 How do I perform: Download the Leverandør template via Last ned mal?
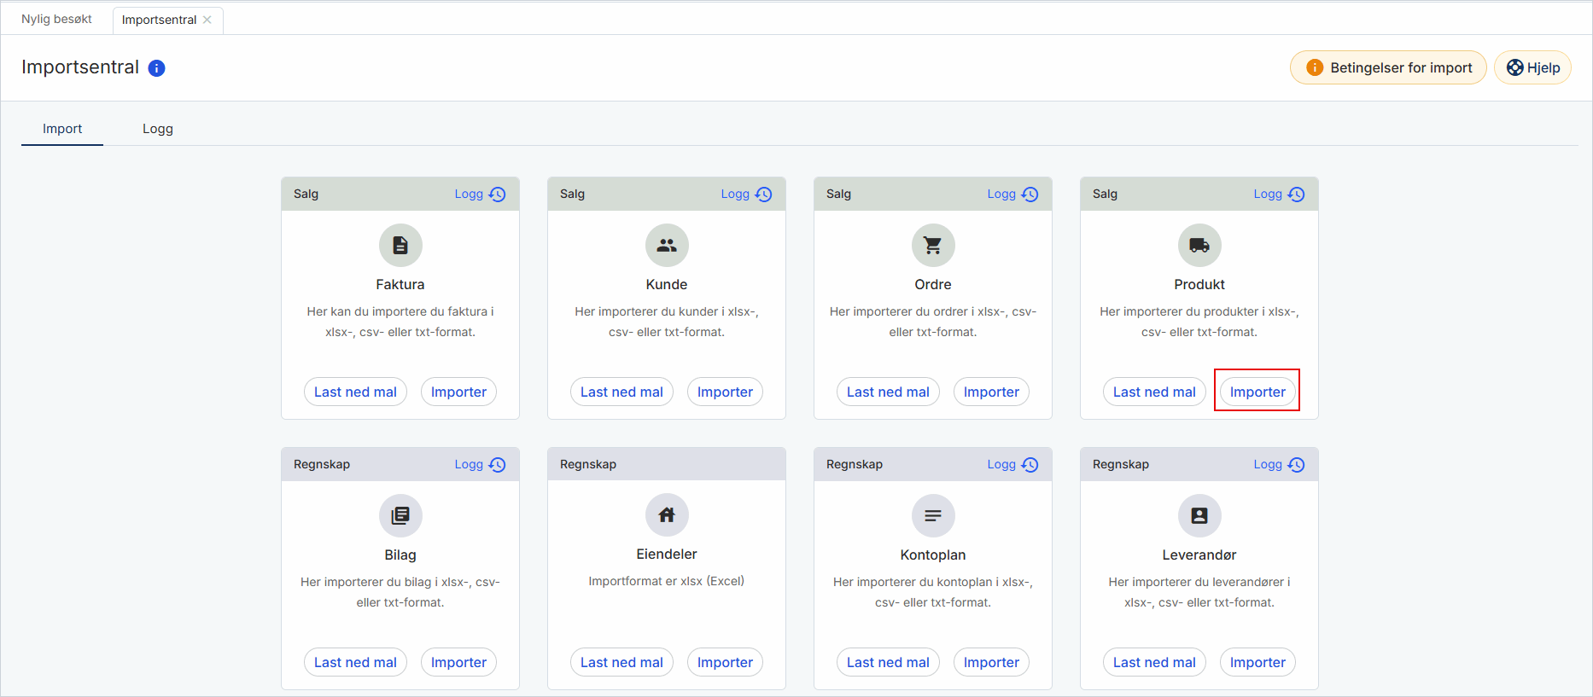coord(1154,662)
